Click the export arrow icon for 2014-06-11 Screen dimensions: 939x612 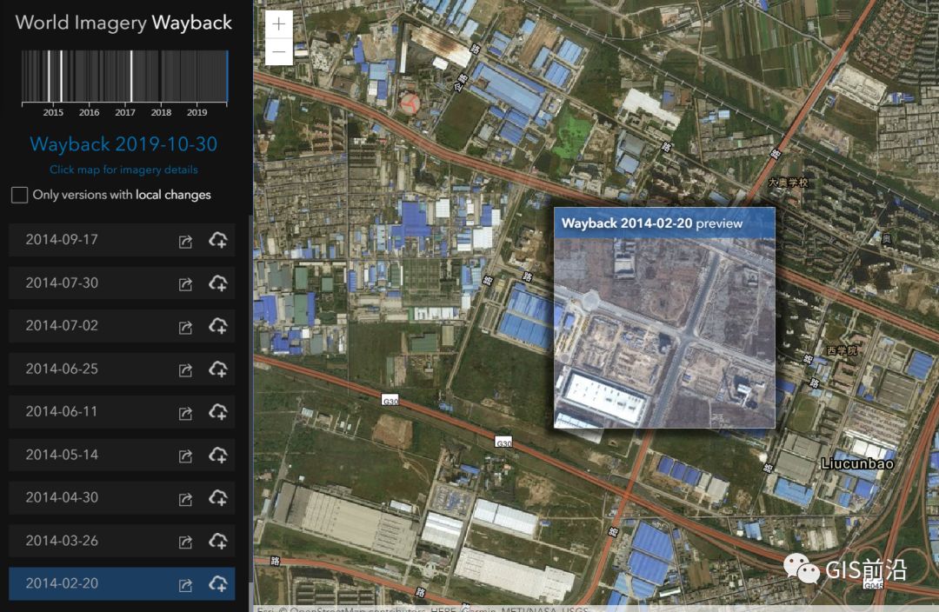(x=185, y=413)
